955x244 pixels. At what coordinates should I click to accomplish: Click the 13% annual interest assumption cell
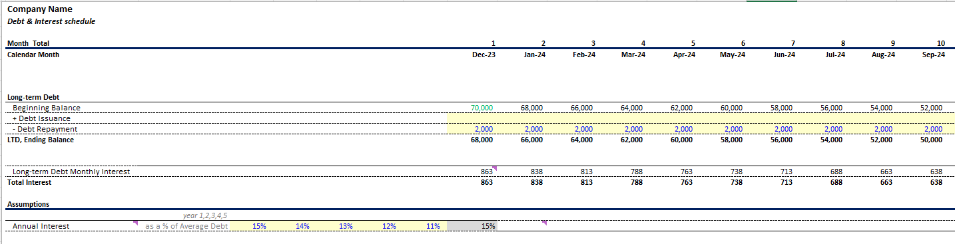point(346,226)
